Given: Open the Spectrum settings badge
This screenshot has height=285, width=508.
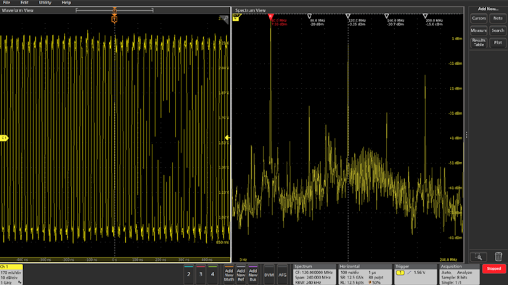Looking at the screenshot, I should coord(314,274).
